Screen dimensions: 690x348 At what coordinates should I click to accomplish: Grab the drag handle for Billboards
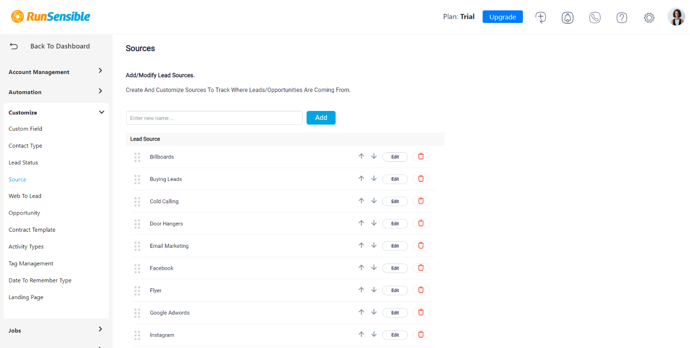[x=137, y=157]
